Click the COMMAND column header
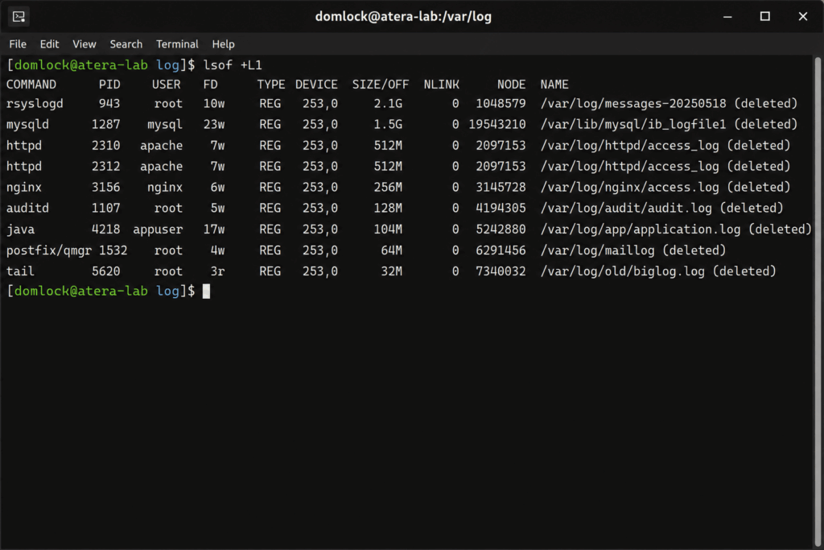Viewport: 824px width, 550px height. click(31, 85)
